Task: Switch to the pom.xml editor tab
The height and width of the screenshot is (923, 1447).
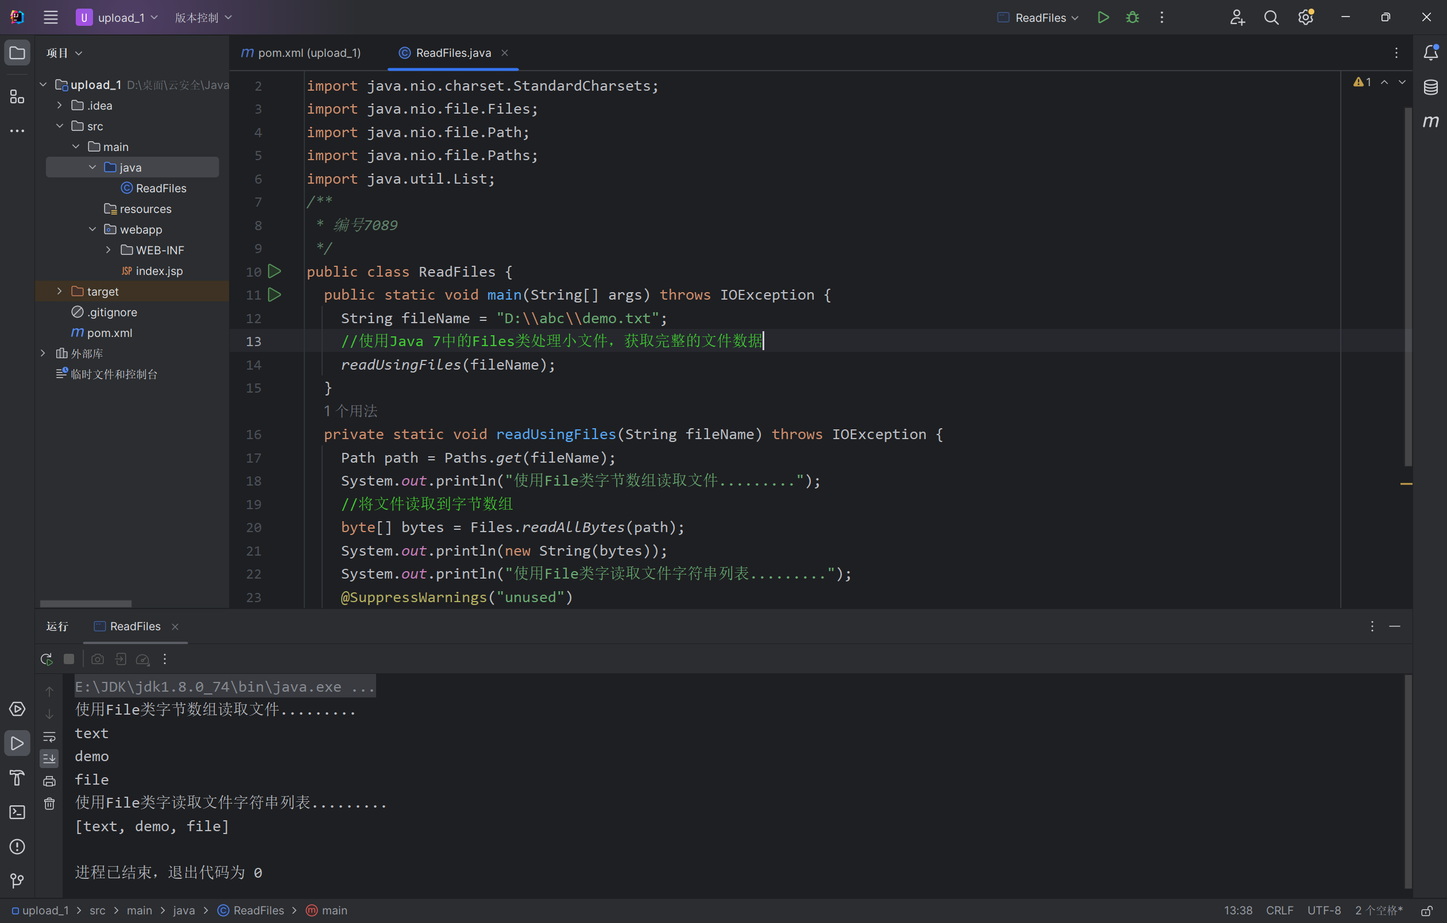Action: pos(301,53)
